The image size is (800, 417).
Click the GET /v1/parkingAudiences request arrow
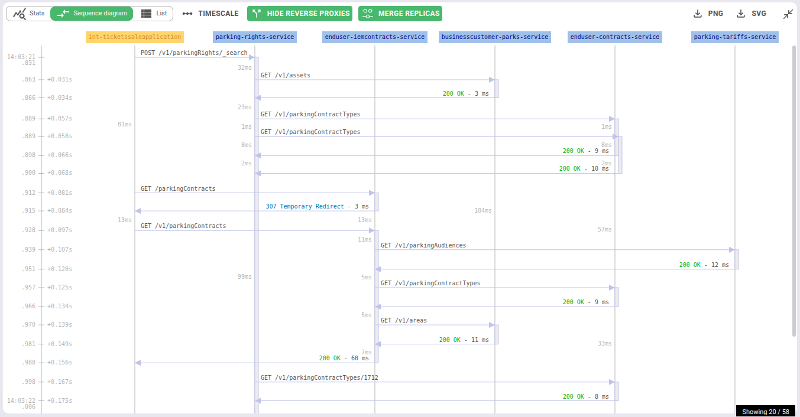423,245
